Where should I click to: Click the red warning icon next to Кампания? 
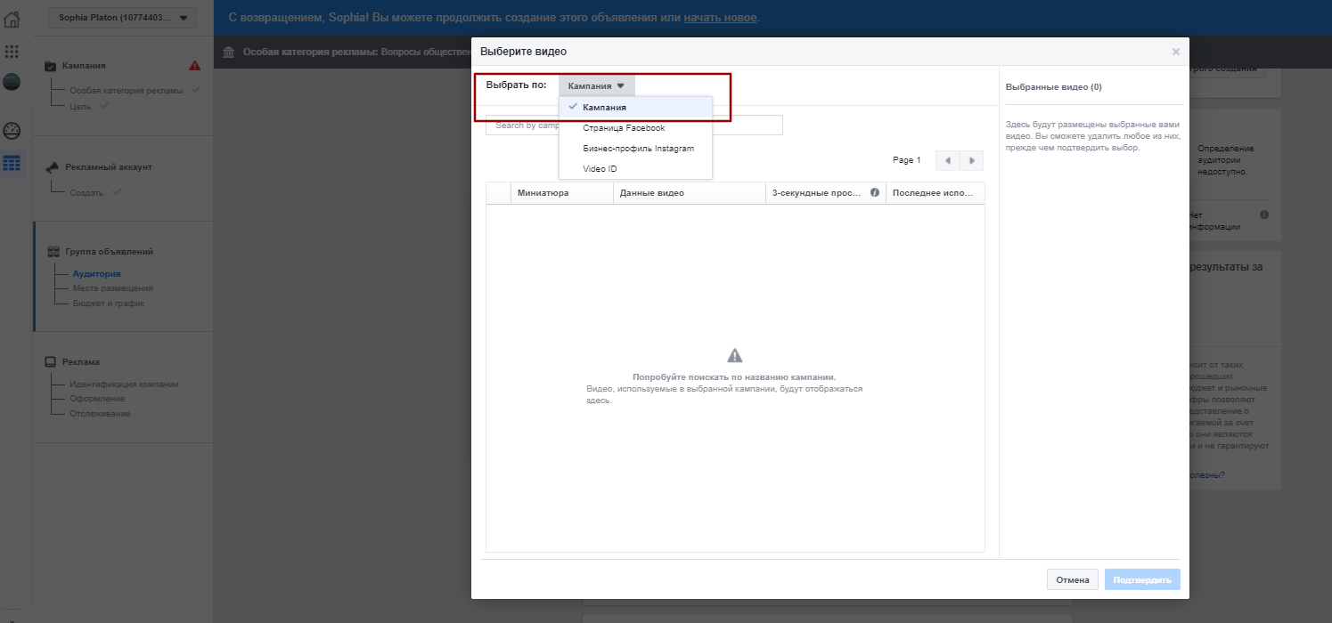(194, 66)
